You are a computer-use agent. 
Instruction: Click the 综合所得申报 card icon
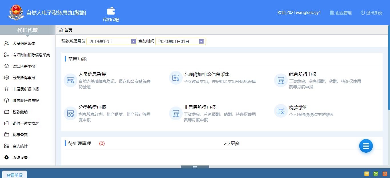pyautogui.click(x=281, y=80)
